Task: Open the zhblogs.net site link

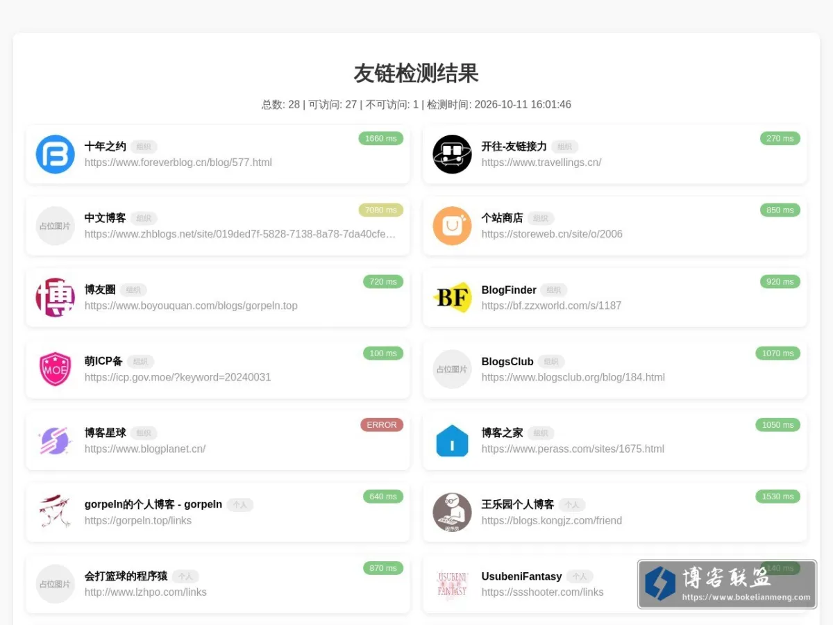Action: tap(240, 234)
